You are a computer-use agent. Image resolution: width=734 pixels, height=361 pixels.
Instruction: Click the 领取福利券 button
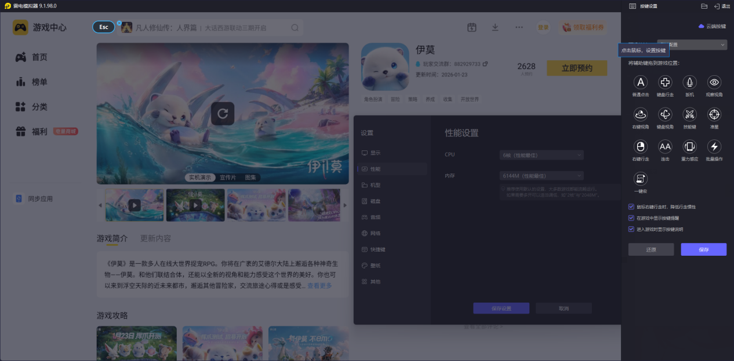pyautogui.click(x=584, y=27)
